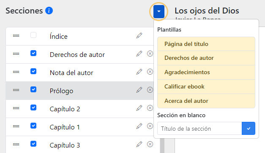Image resolution: width=265 pixels, height=153 pixels.
Task: Select the Capítulo 2 section name
Action: click(x=65, y=109)
